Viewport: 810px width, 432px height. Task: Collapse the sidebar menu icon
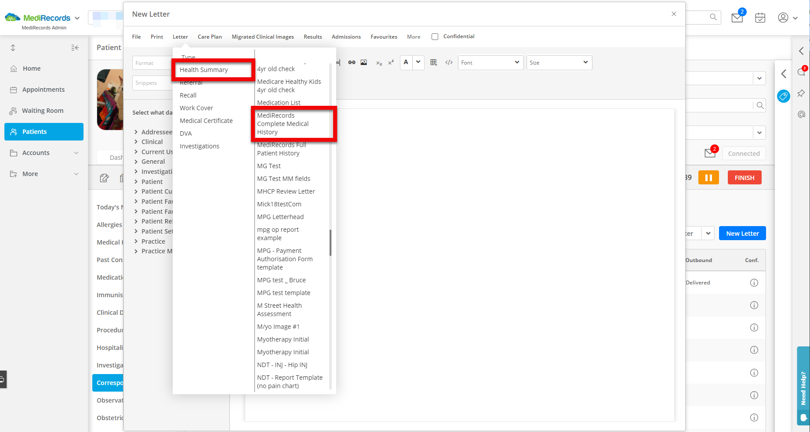pos(75,47)
